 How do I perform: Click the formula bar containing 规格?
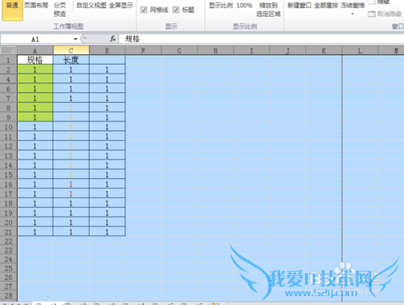tap(261, 39)
